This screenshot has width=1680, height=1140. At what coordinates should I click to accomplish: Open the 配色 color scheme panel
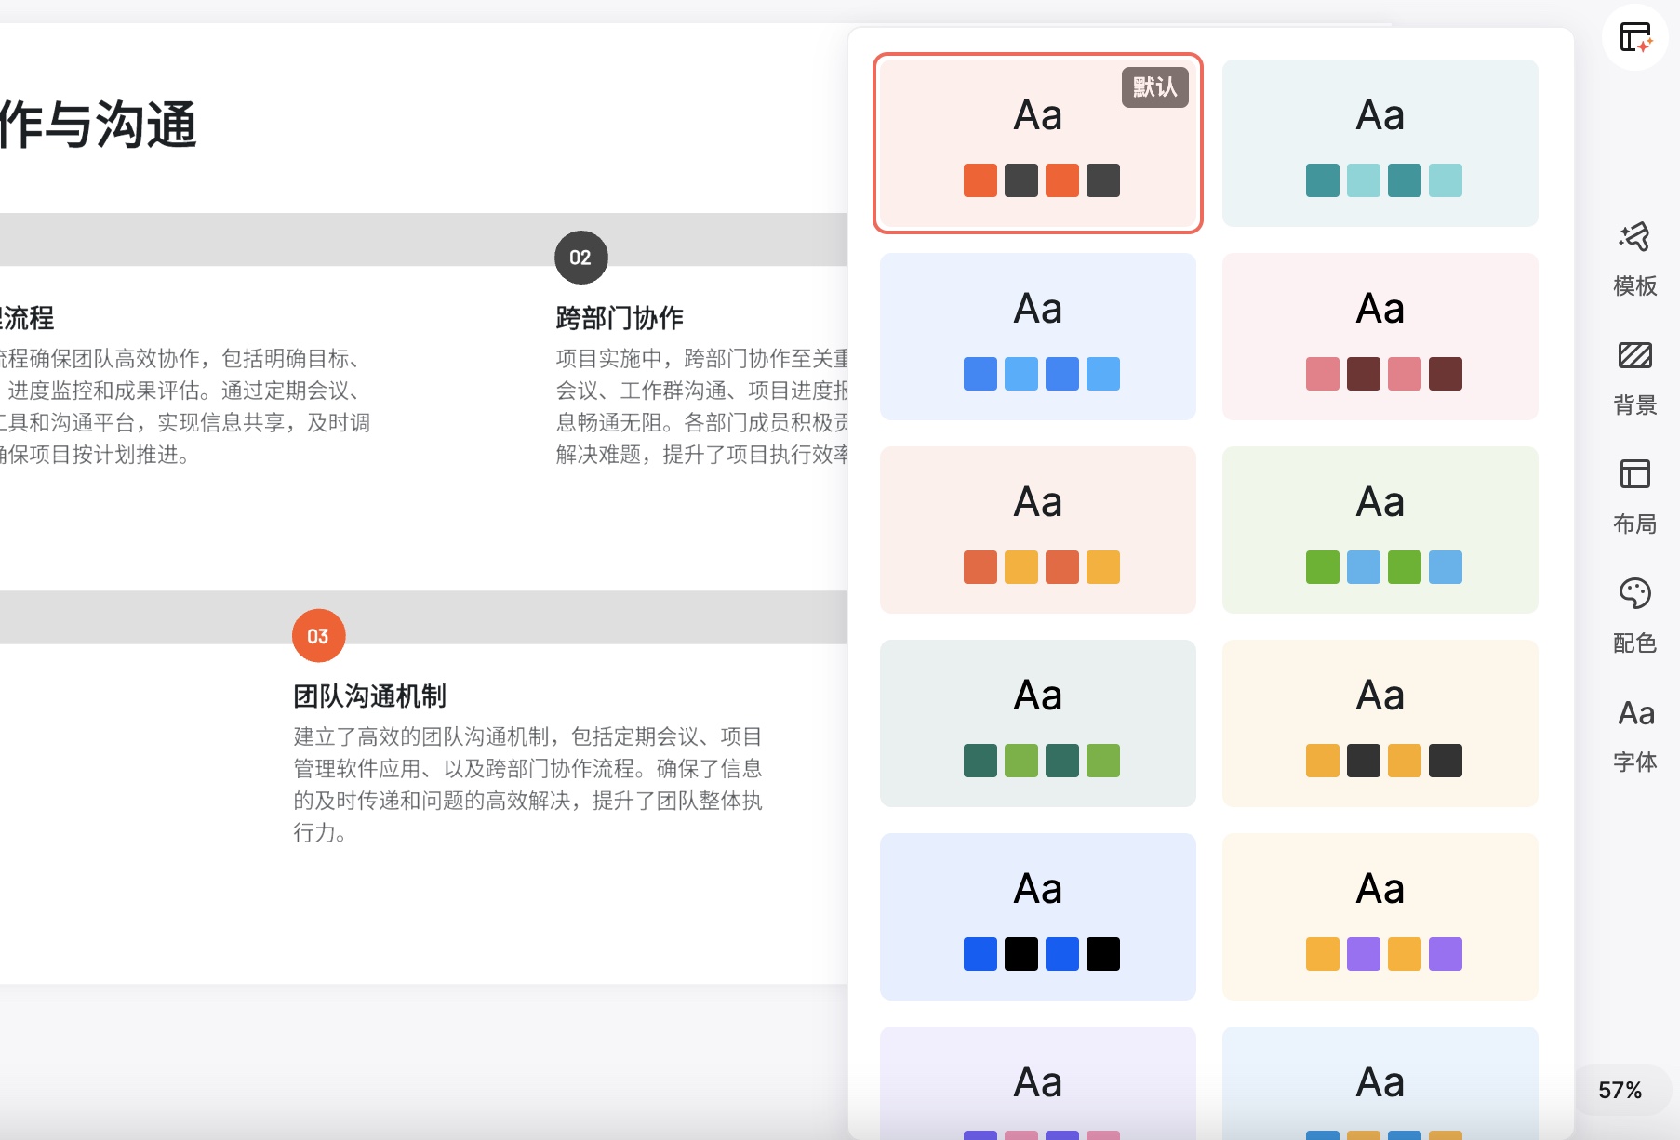click(x=1634, y=616)
